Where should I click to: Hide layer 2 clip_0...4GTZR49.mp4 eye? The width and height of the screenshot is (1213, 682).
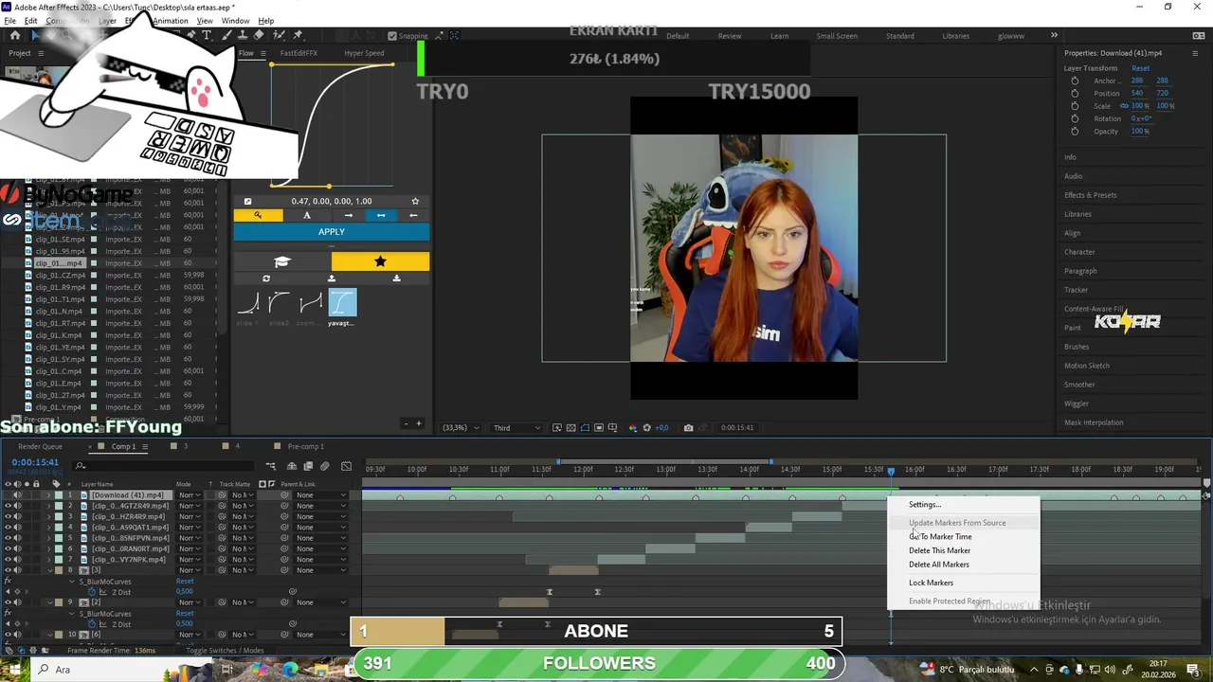click(x=8, y=506)
